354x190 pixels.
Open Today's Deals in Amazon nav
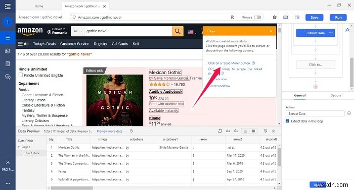pyautogui.click(x=45, y=44)
